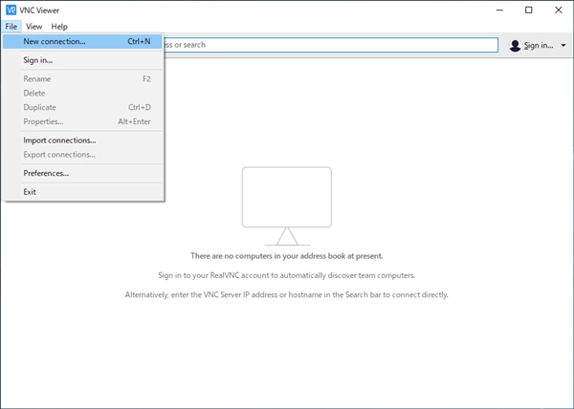
Task: Click 'There are no computers' message text
Action: (x=287, y=256)
